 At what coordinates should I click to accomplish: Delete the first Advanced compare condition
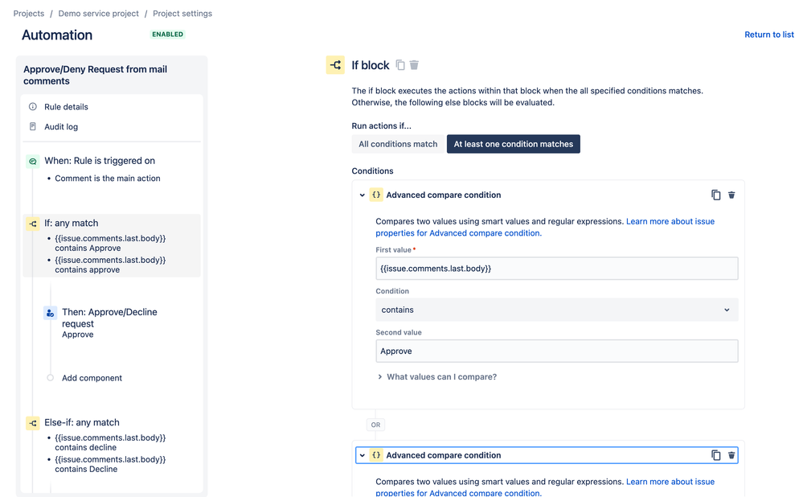click(x=731, y=195)
